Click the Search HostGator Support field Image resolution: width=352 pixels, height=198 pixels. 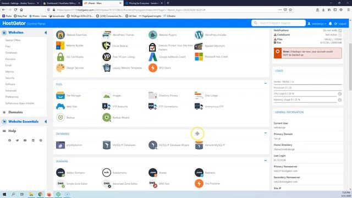[278, 23]
